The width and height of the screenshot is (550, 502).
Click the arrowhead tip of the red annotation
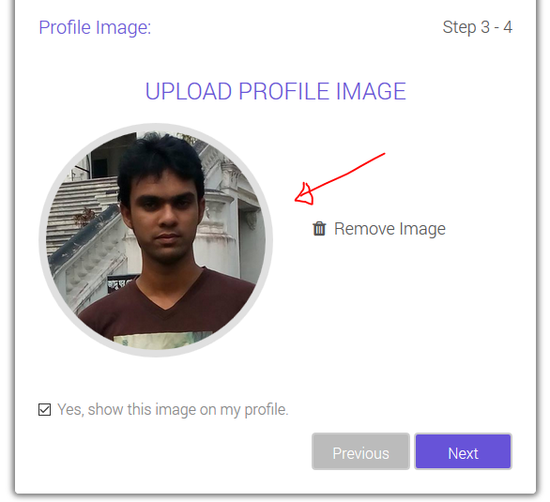pos(297,200)
